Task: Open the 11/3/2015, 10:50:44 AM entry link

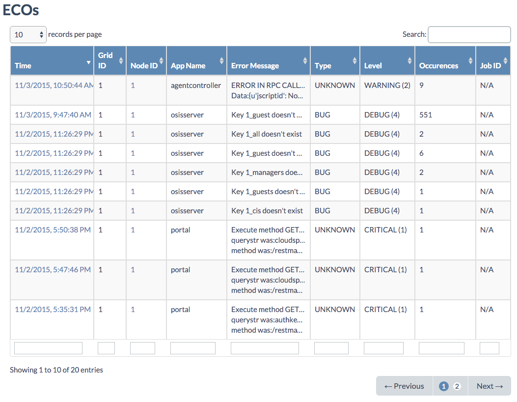Action: [x=53, y=86]
